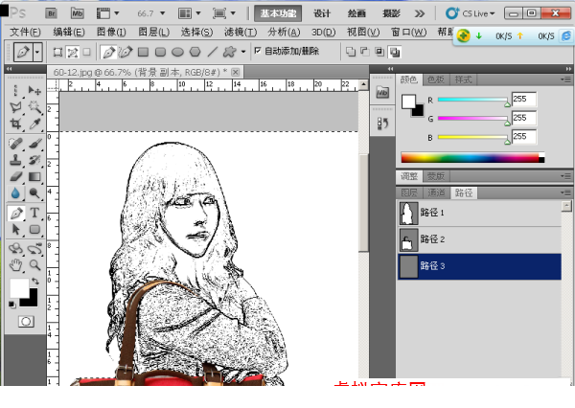Select the Dodge tool
This screenshot has height=408, width=575.
point(34,193)
